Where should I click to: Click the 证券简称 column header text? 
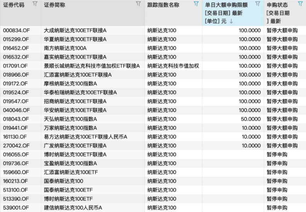(55, 5)
